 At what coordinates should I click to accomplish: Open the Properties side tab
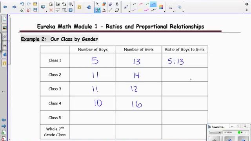4,46
